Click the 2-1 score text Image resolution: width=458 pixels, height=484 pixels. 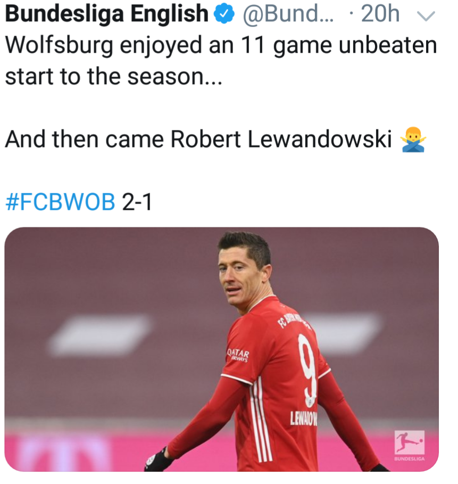point(137,202)
